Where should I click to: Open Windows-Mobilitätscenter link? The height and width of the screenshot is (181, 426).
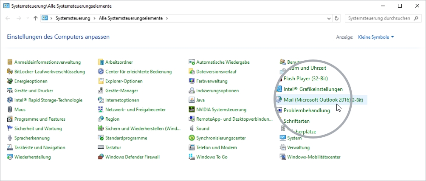(314, 157)
